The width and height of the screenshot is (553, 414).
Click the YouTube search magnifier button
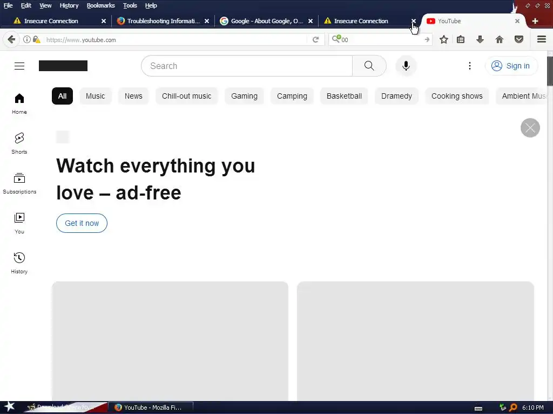pos(369,66)
